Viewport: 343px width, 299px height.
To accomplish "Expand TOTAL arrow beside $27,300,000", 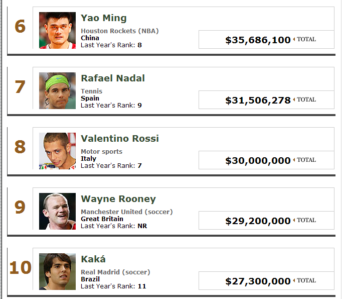I will tap(304, 280).
